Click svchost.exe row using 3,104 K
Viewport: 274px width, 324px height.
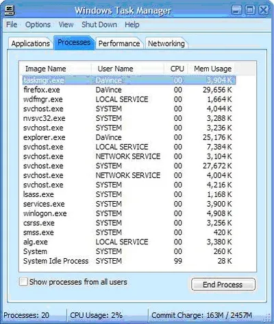tap(129, 157)
